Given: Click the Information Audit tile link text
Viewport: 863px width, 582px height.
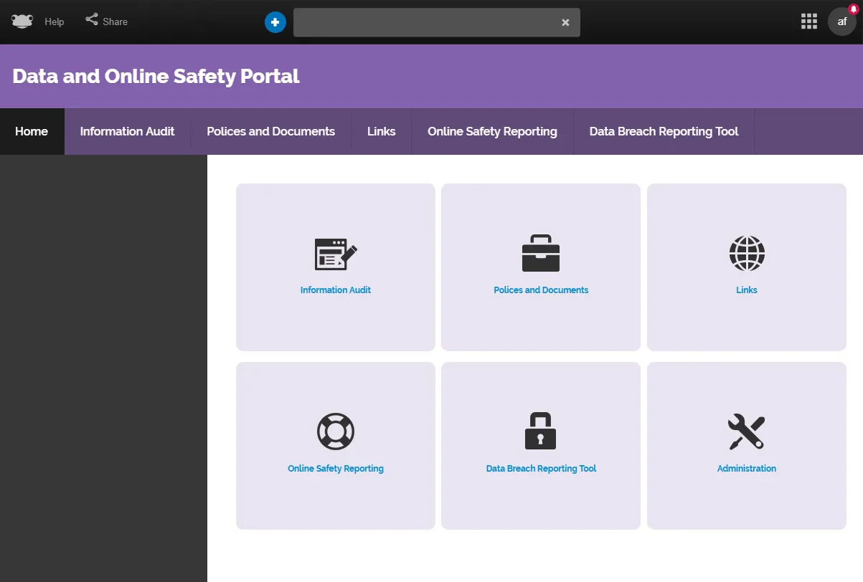Looking at the screenshot, I should click(x=336, y=290).
